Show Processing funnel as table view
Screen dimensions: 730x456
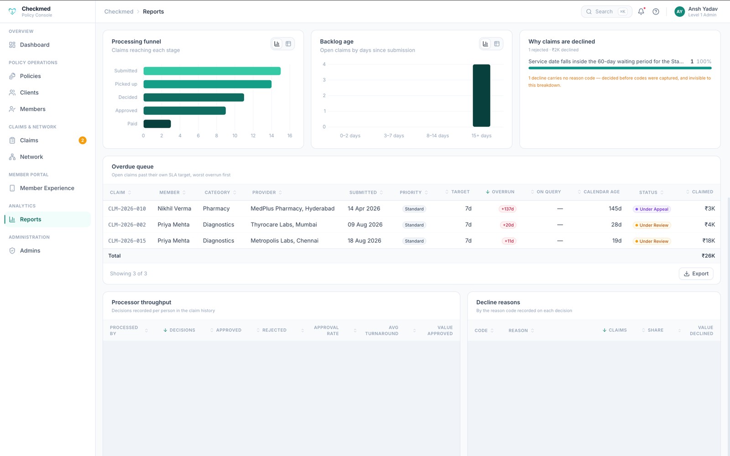point(288,44)
